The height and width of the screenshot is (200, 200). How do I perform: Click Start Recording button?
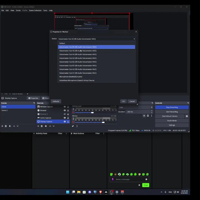pyautogui.click(x=172, y=112)
